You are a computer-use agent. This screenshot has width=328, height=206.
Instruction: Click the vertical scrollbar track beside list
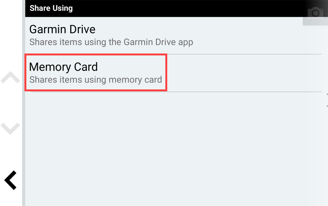click(x=24, y=103)
